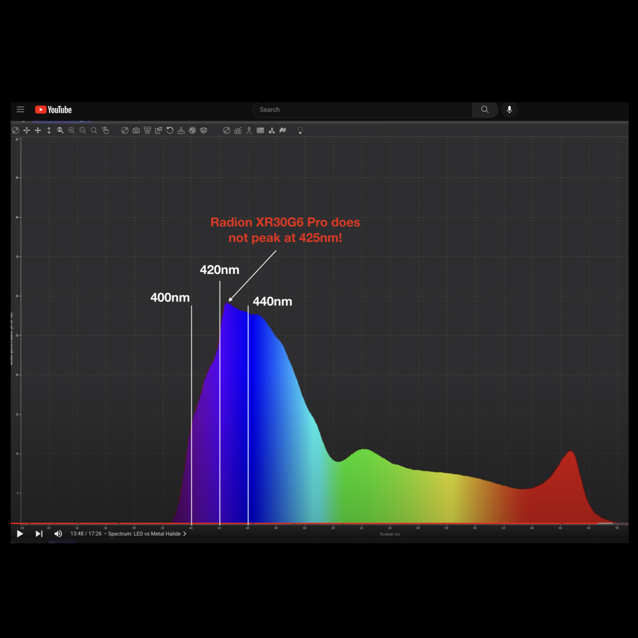
Task: Click the zoom in magnifier icon
Action: click(x=71, y=130)
